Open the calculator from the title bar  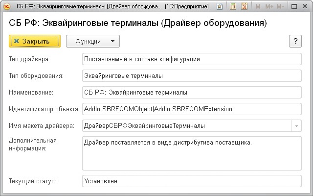point(233,7)
